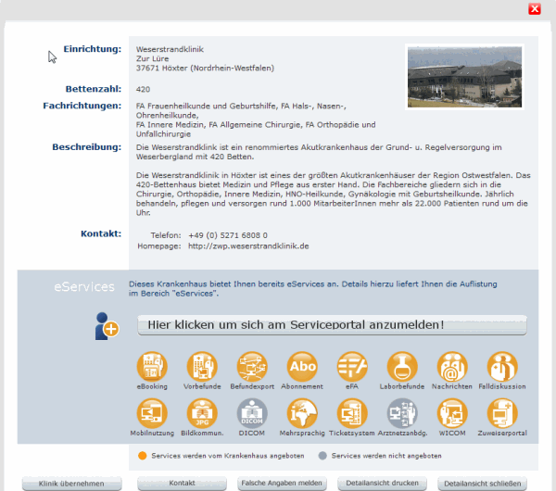
Task: Open the homepage link zwp.weserstrandklinik.de
Action: 248,246
